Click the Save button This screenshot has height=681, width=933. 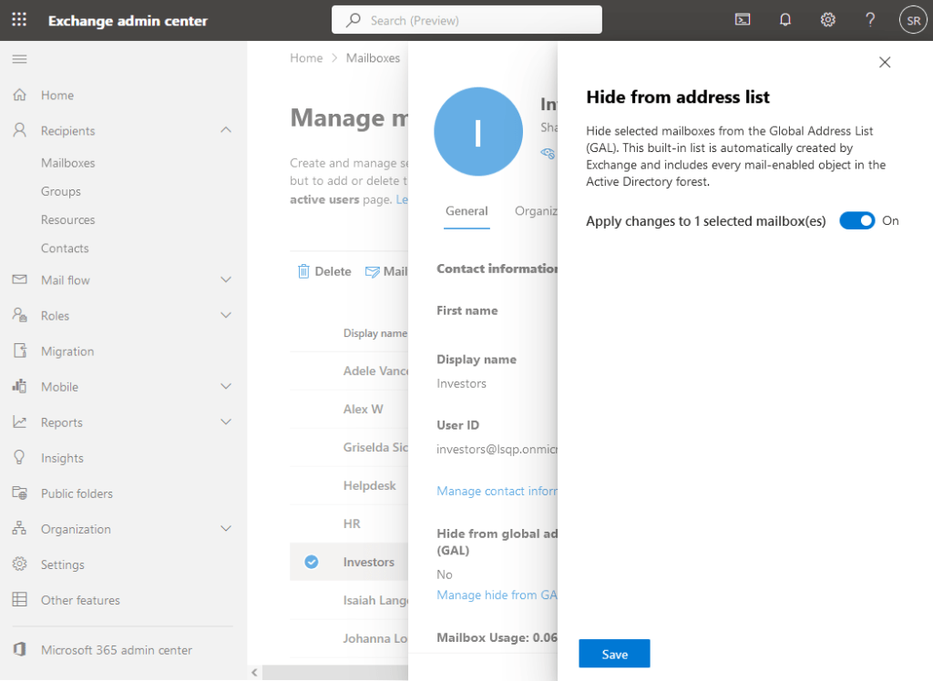pyautogui.click(x=613, y=653)
